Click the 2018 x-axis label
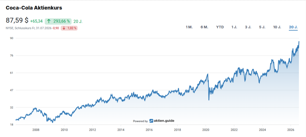The image size is (306, 137). pyautogui.click(x=177, y=130)
